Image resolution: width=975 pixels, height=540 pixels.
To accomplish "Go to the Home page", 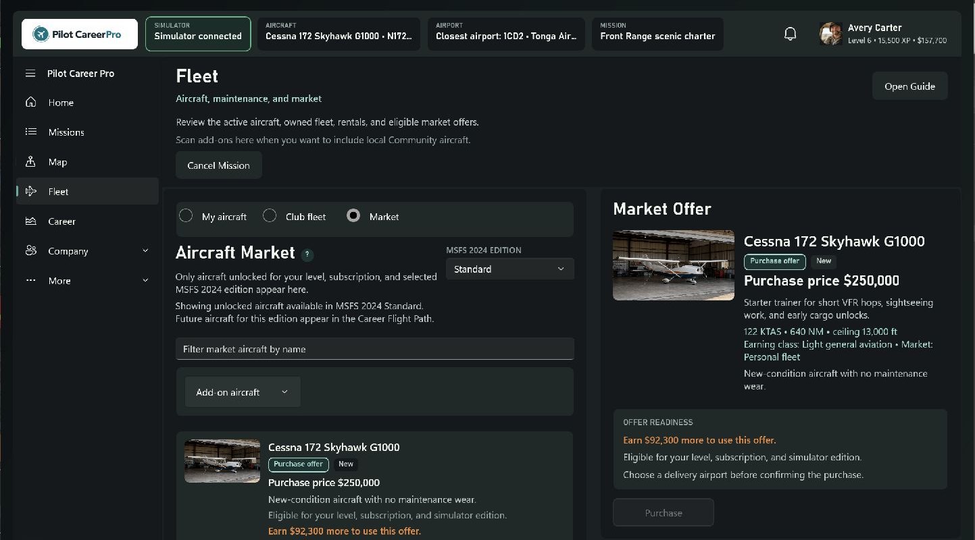I will point(87,103).
